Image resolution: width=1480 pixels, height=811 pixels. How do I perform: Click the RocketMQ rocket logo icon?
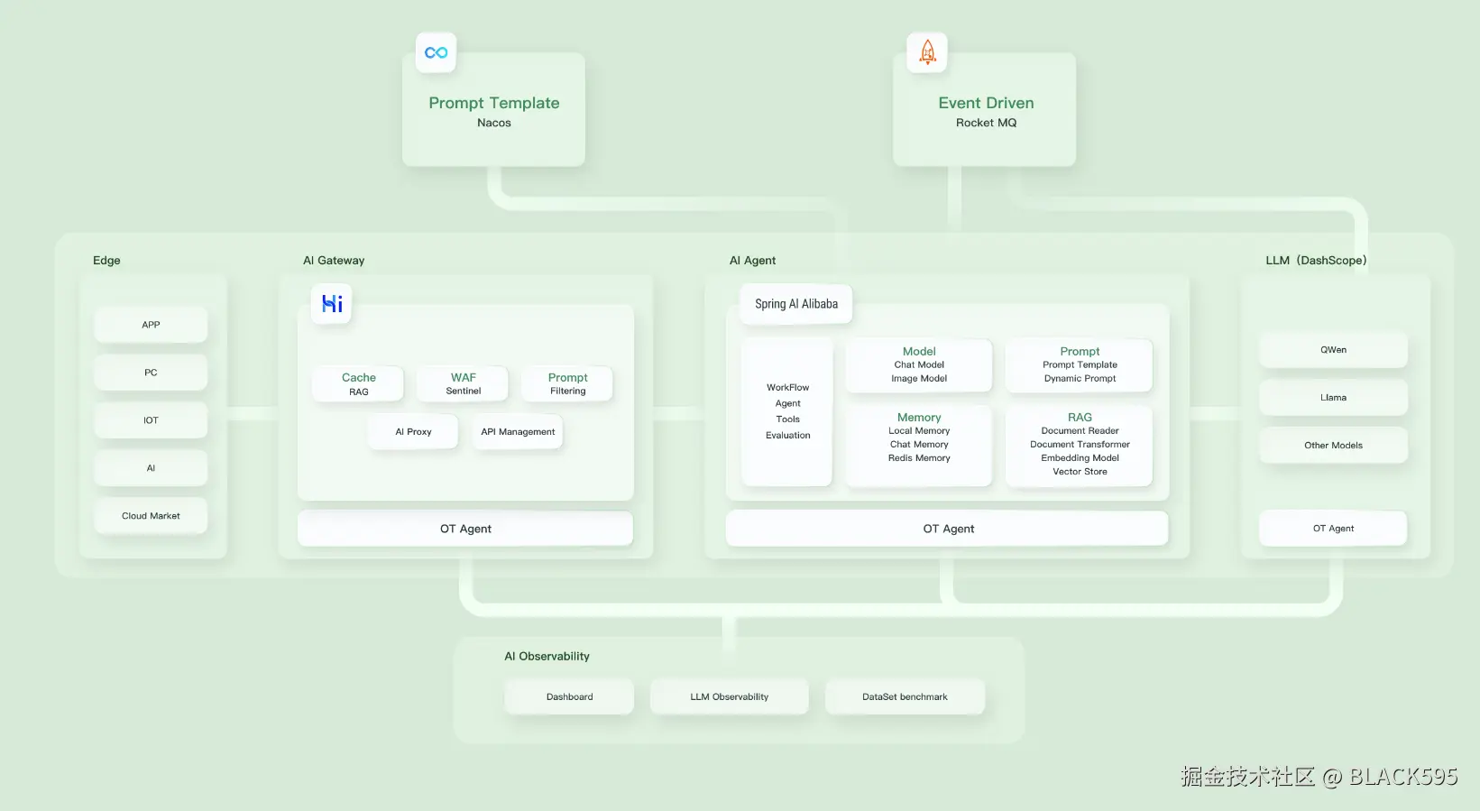click(x=927, y=52)
